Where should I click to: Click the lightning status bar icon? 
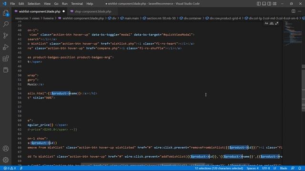21,168
